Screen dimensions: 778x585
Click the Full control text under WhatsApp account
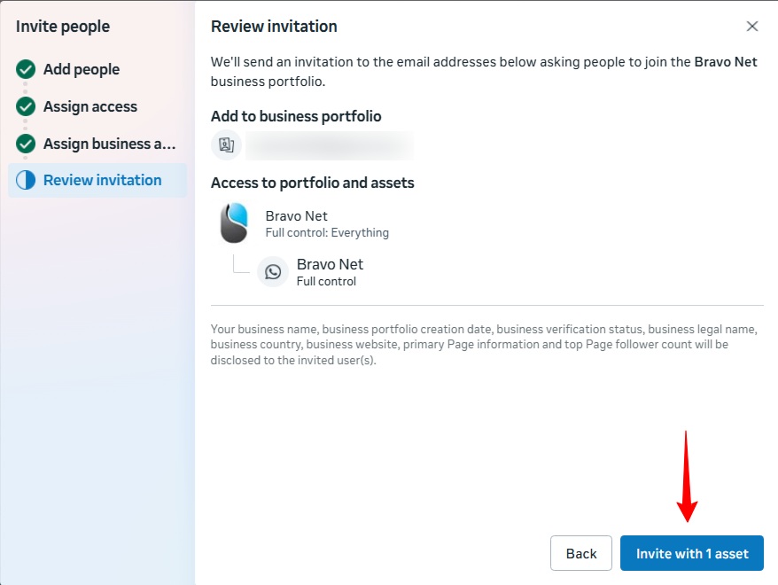[326, 282]
